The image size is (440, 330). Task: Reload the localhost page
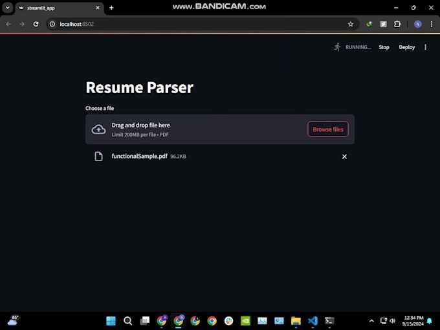36,24
